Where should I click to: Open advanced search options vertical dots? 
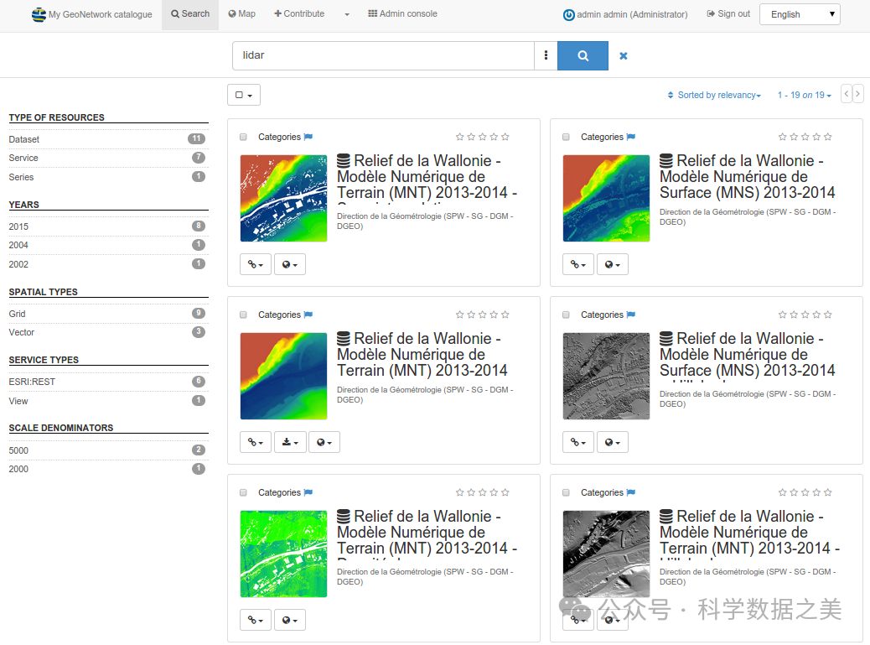point(546,56)
